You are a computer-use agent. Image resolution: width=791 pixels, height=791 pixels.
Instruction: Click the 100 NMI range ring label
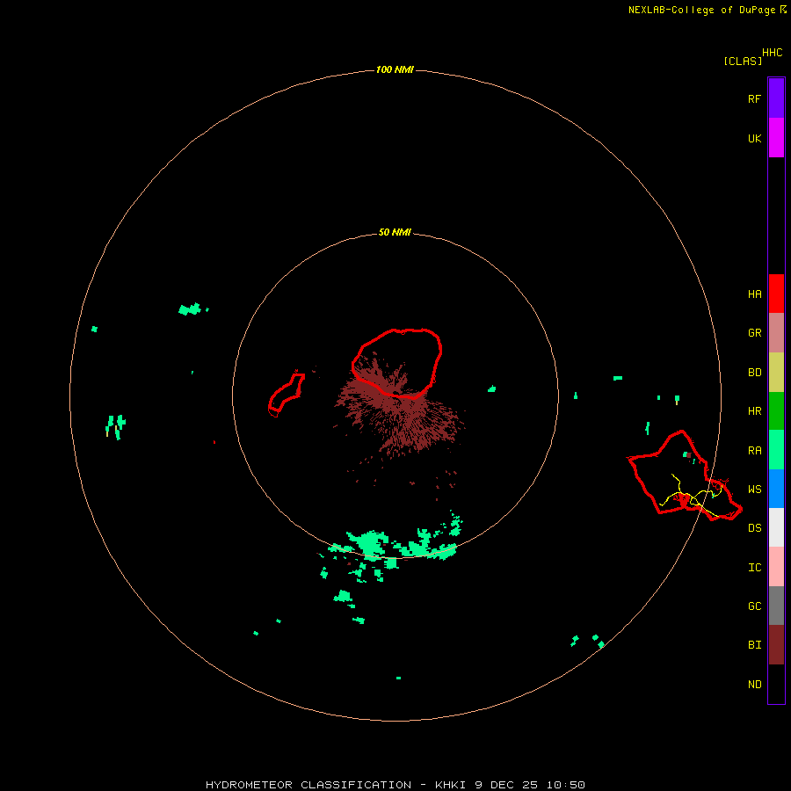395,69
